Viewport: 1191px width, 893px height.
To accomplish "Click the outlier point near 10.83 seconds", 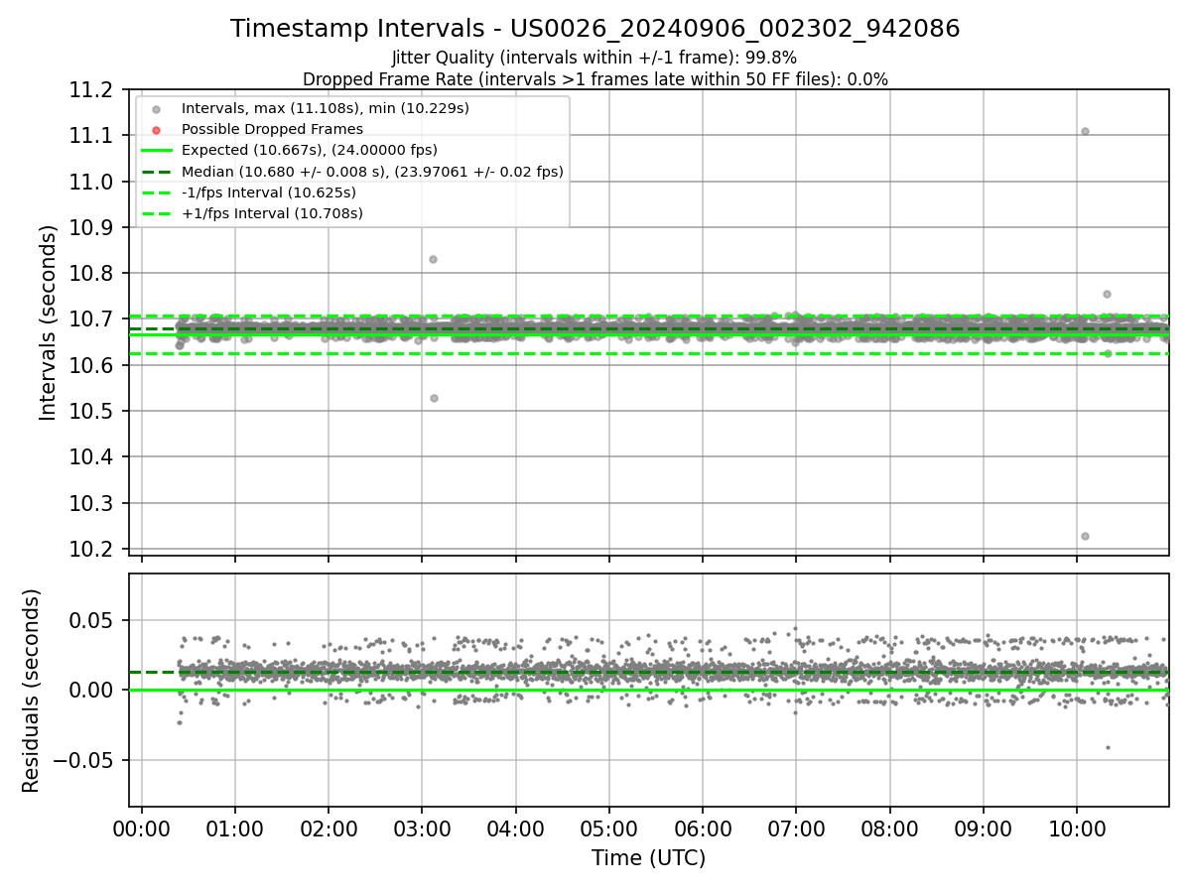I will [x=433, y=259].
